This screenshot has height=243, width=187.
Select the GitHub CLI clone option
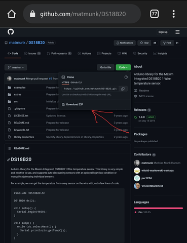76,83
